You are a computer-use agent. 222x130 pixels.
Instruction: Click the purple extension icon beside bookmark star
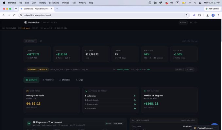(x=194, y=15)
